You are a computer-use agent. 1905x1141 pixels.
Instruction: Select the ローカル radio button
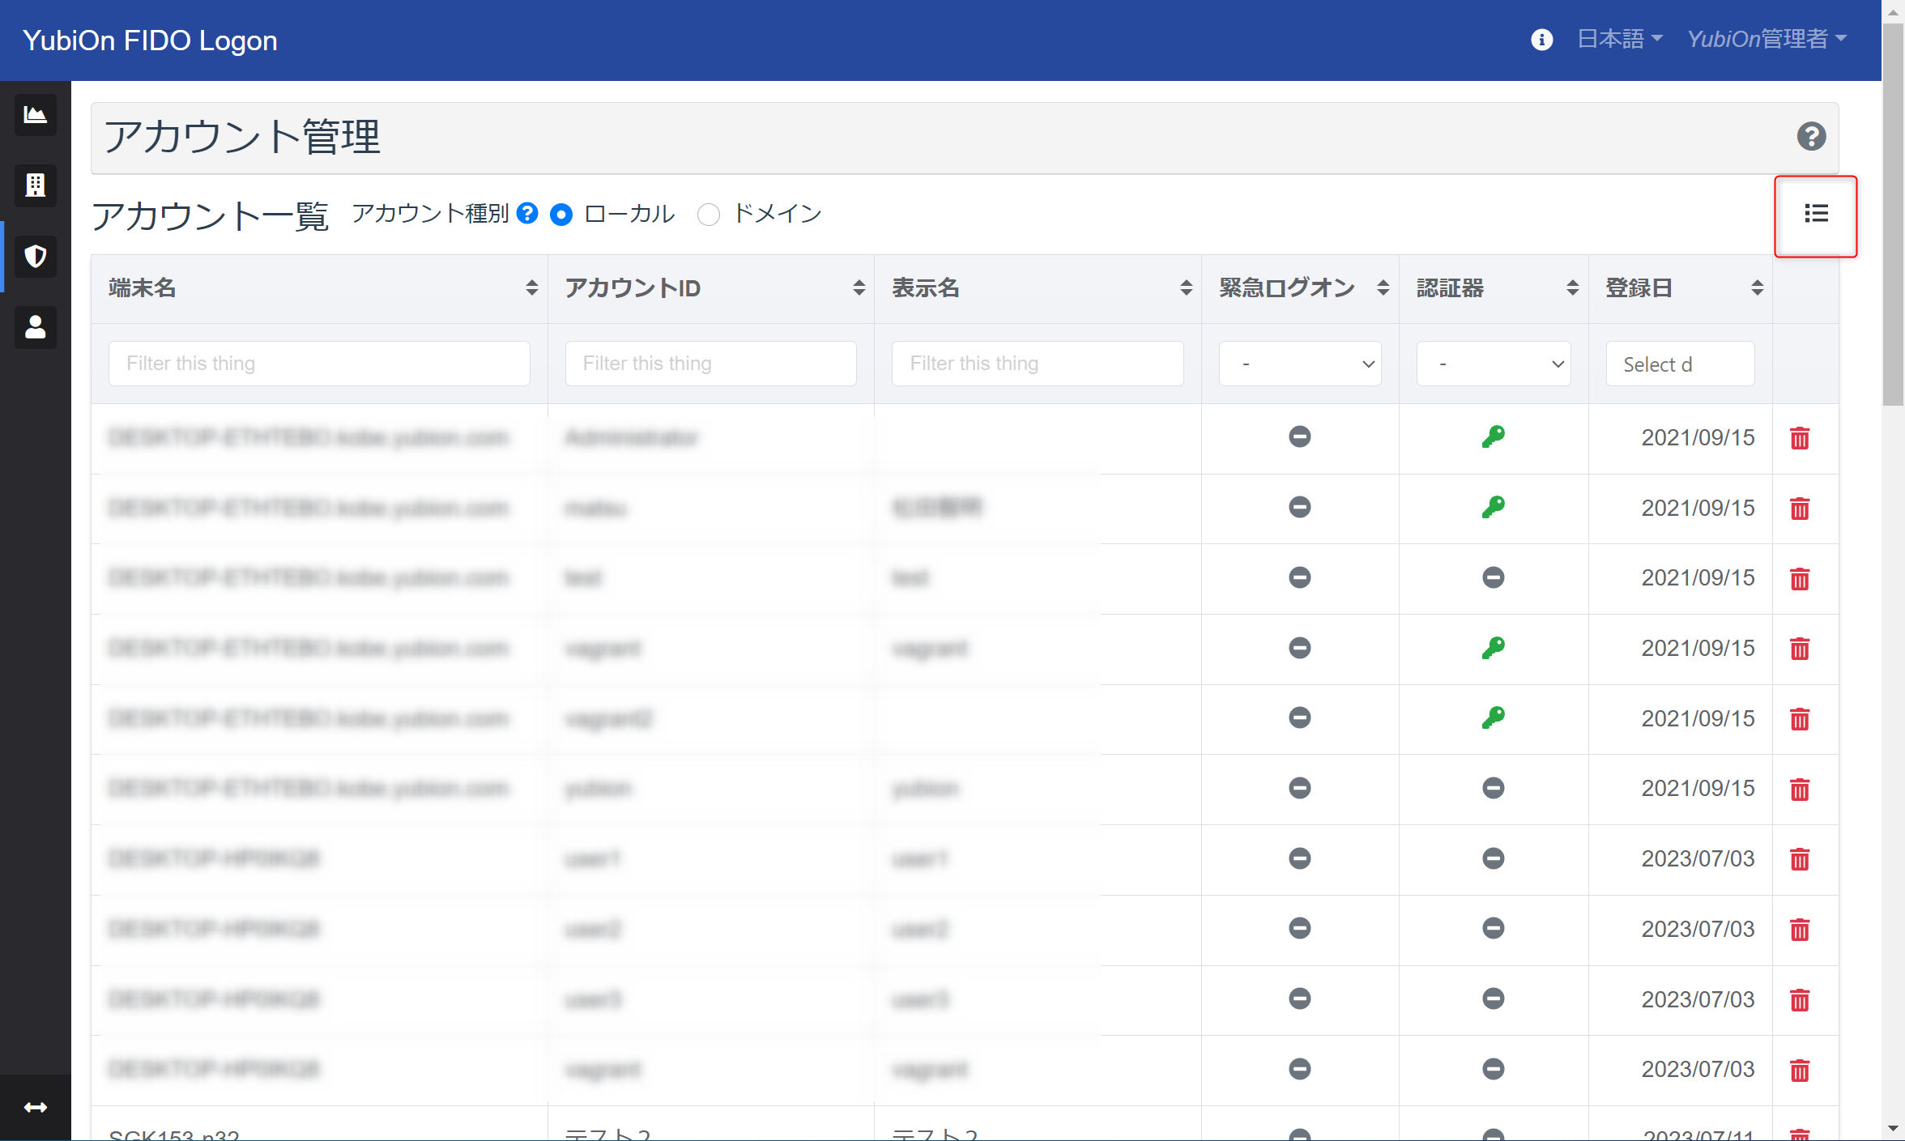pyautogui.click(x=562, y=212)
